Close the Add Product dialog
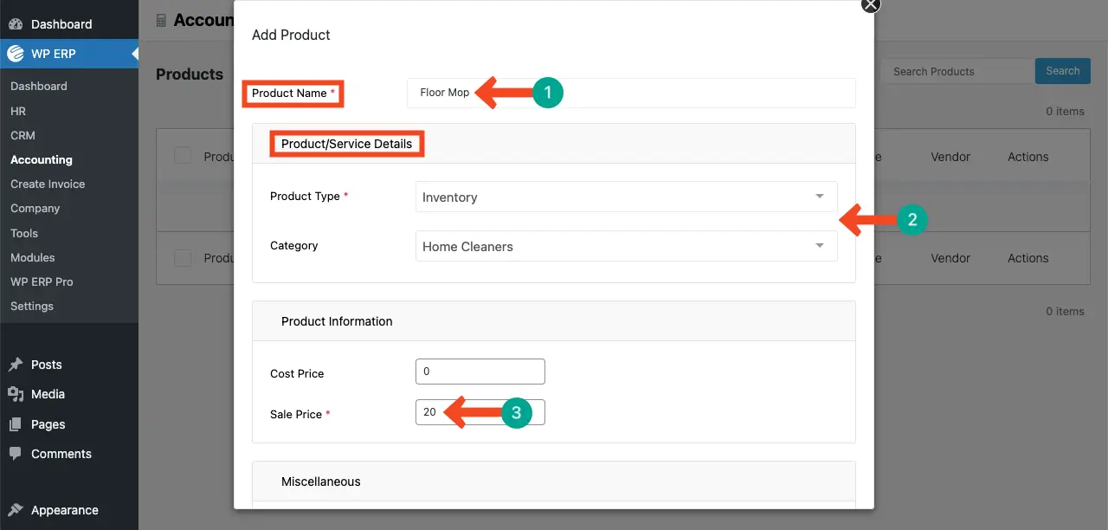The height and width of the screenshot is (530, 1108). (x=871, y=5)
